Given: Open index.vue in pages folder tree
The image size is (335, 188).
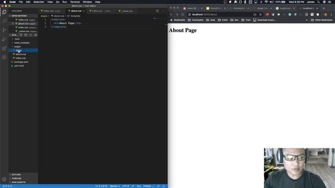Looking at the screenshot, I should point(20,58).
